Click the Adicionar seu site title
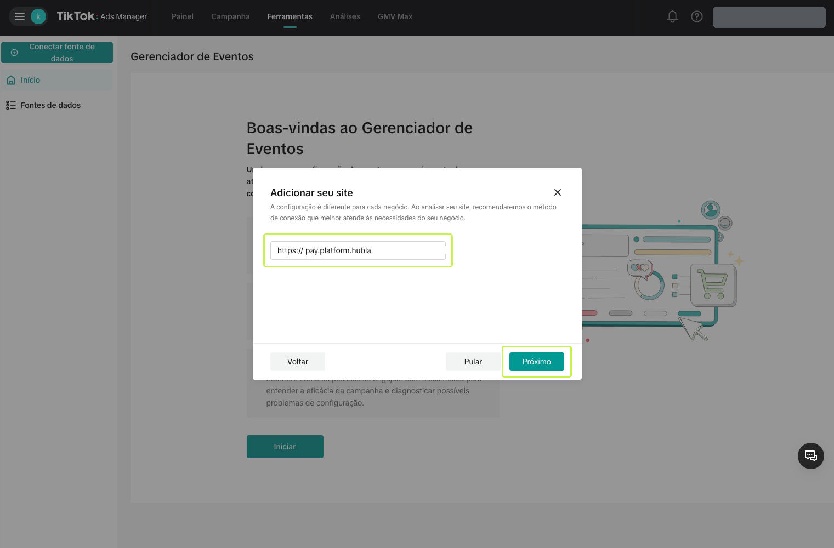Screen dimensions: 834x548 [x=311, y=192]
